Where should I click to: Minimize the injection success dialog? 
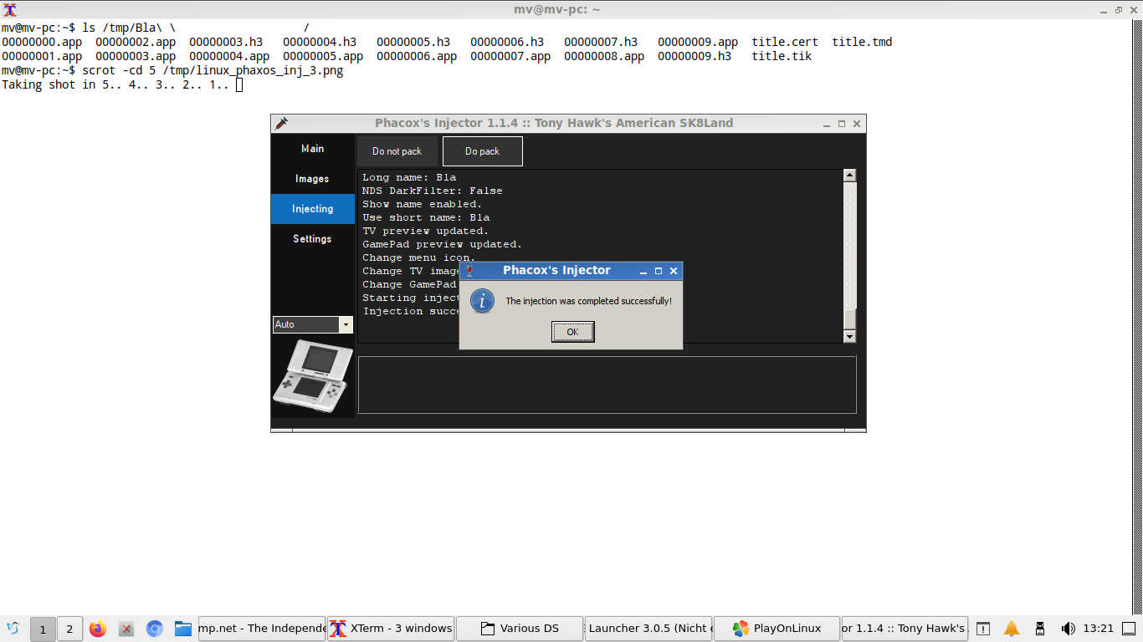pos(643,271)
